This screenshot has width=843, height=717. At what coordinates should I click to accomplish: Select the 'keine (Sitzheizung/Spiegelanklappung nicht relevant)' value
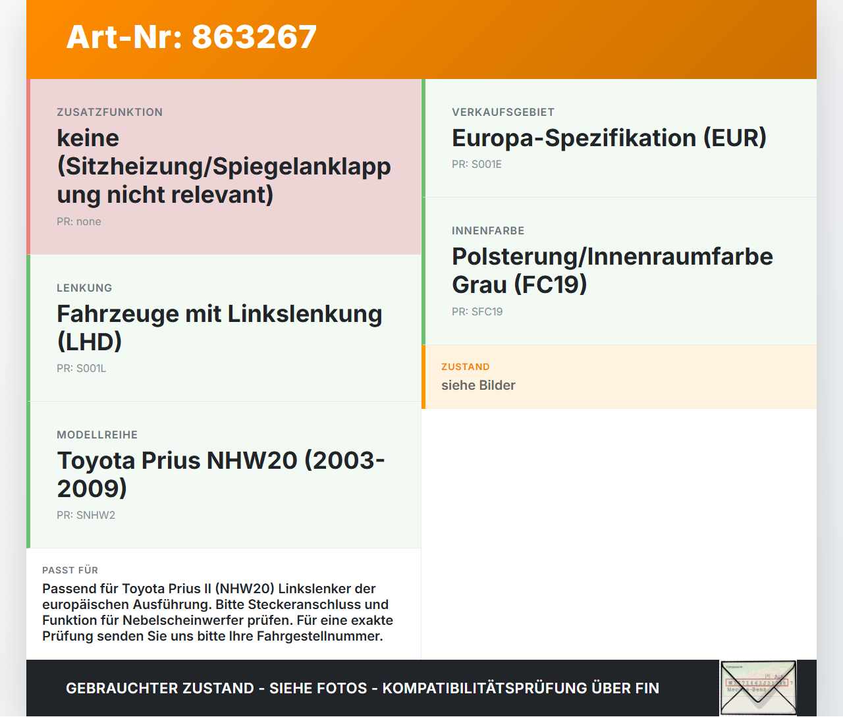point(224,166)
